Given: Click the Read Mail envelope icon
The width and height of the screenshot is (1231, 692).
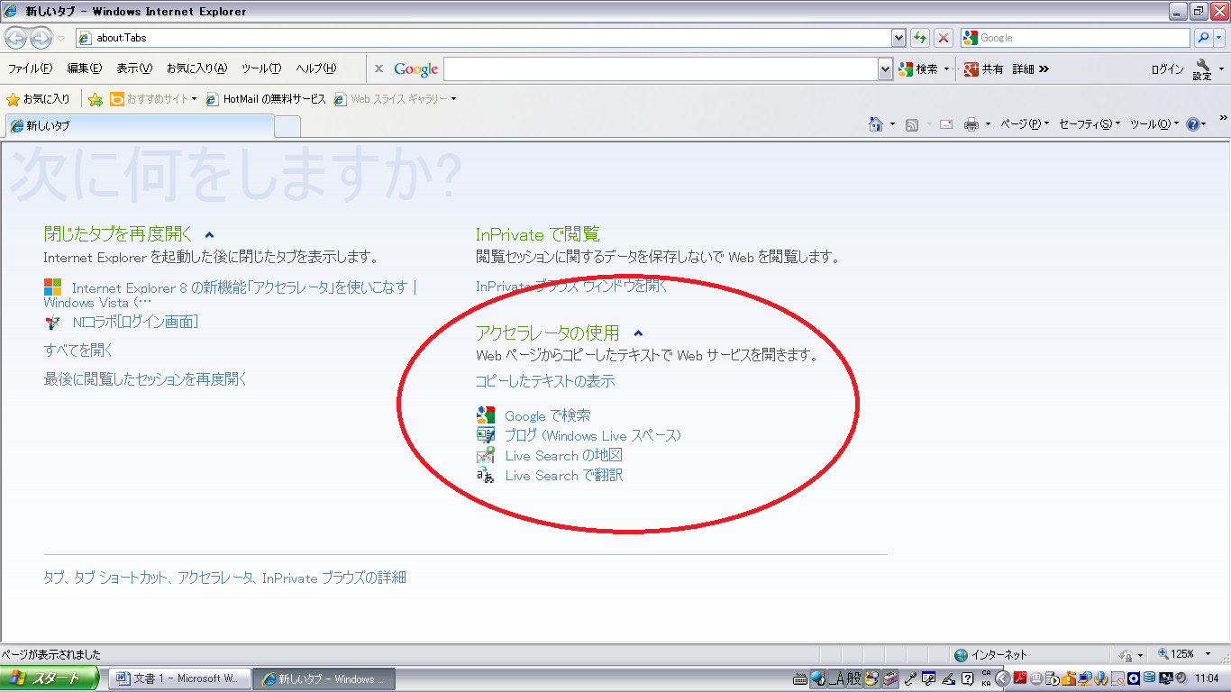Looking at the screenshot, I should click(946, 124).
